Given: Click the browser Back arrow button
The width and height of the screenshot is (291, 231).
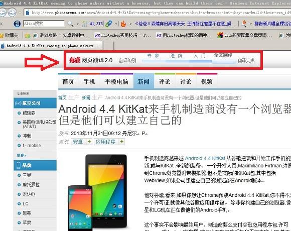Looking at the screenshot, I should coord(3,13).
